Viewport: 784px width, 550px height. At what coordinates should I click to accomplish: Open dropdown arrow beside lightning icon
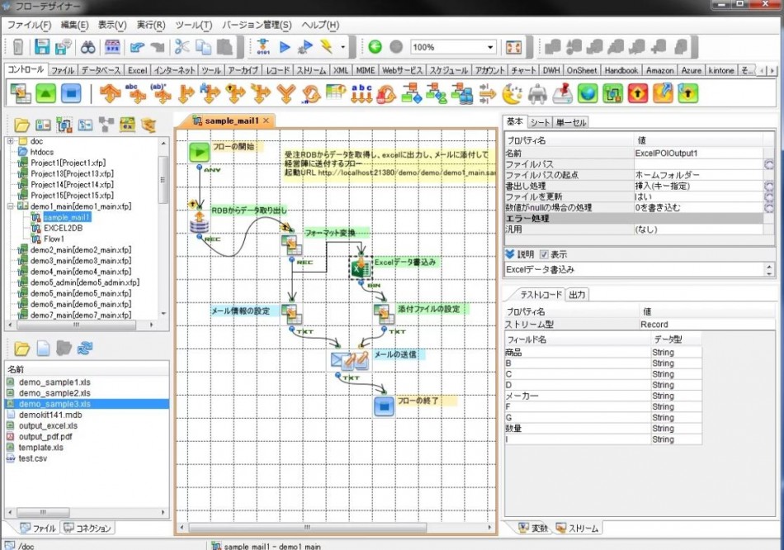click(343, 47)
